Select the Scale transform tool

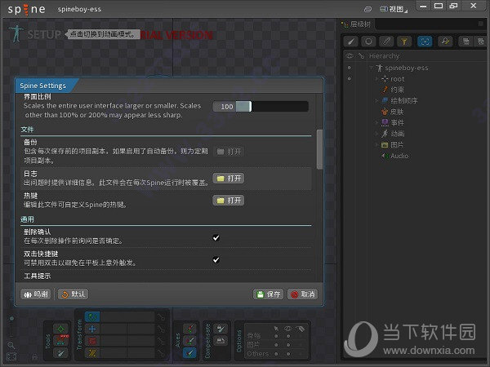pyautogui.click(x=92, y=341)
